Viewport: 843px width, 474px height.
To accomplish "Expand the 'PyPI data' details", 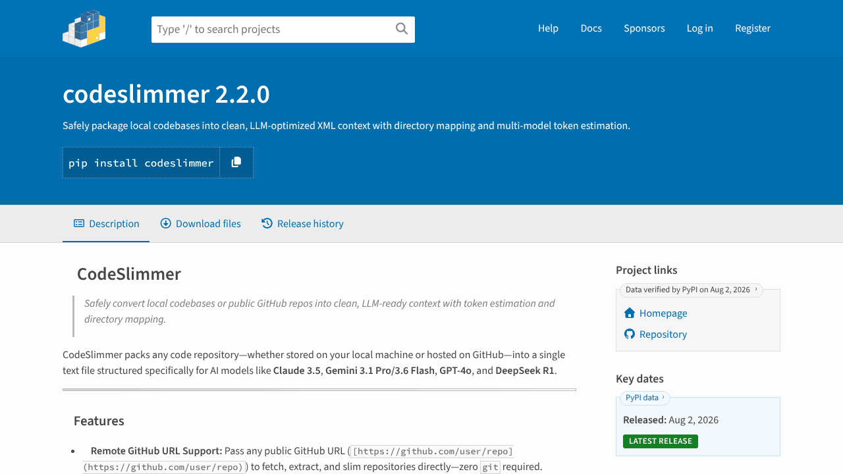I will click(x=645, y=398).
